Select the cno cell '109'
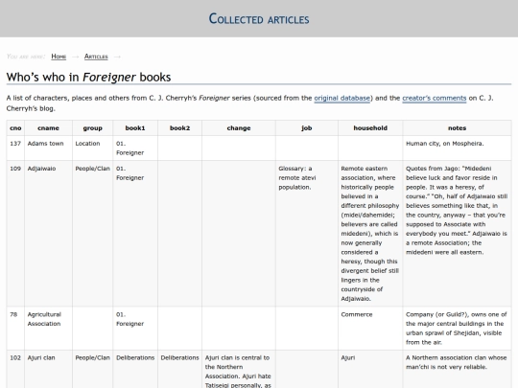This screenshot has width=518, height=388. coord(15,234)
